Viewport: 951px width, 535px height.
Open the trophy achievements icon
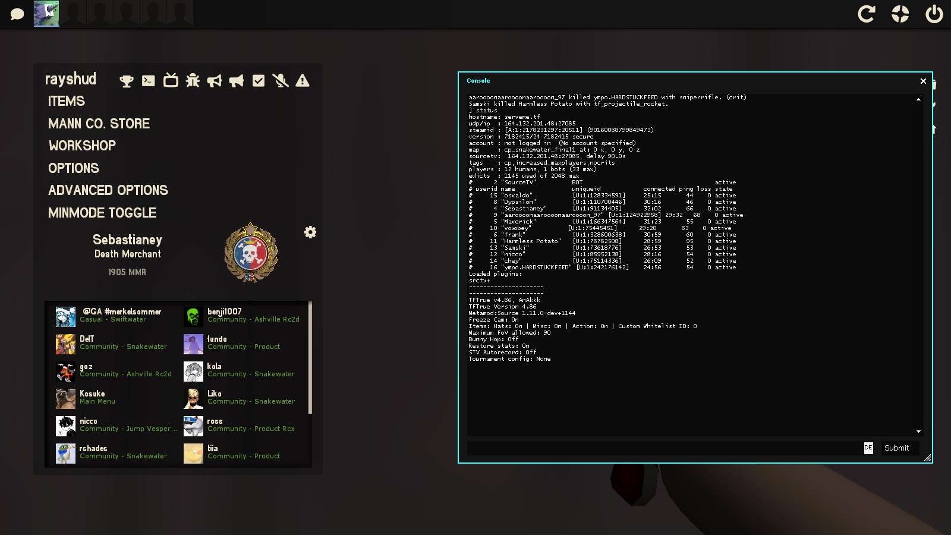(x=127, y=81)
